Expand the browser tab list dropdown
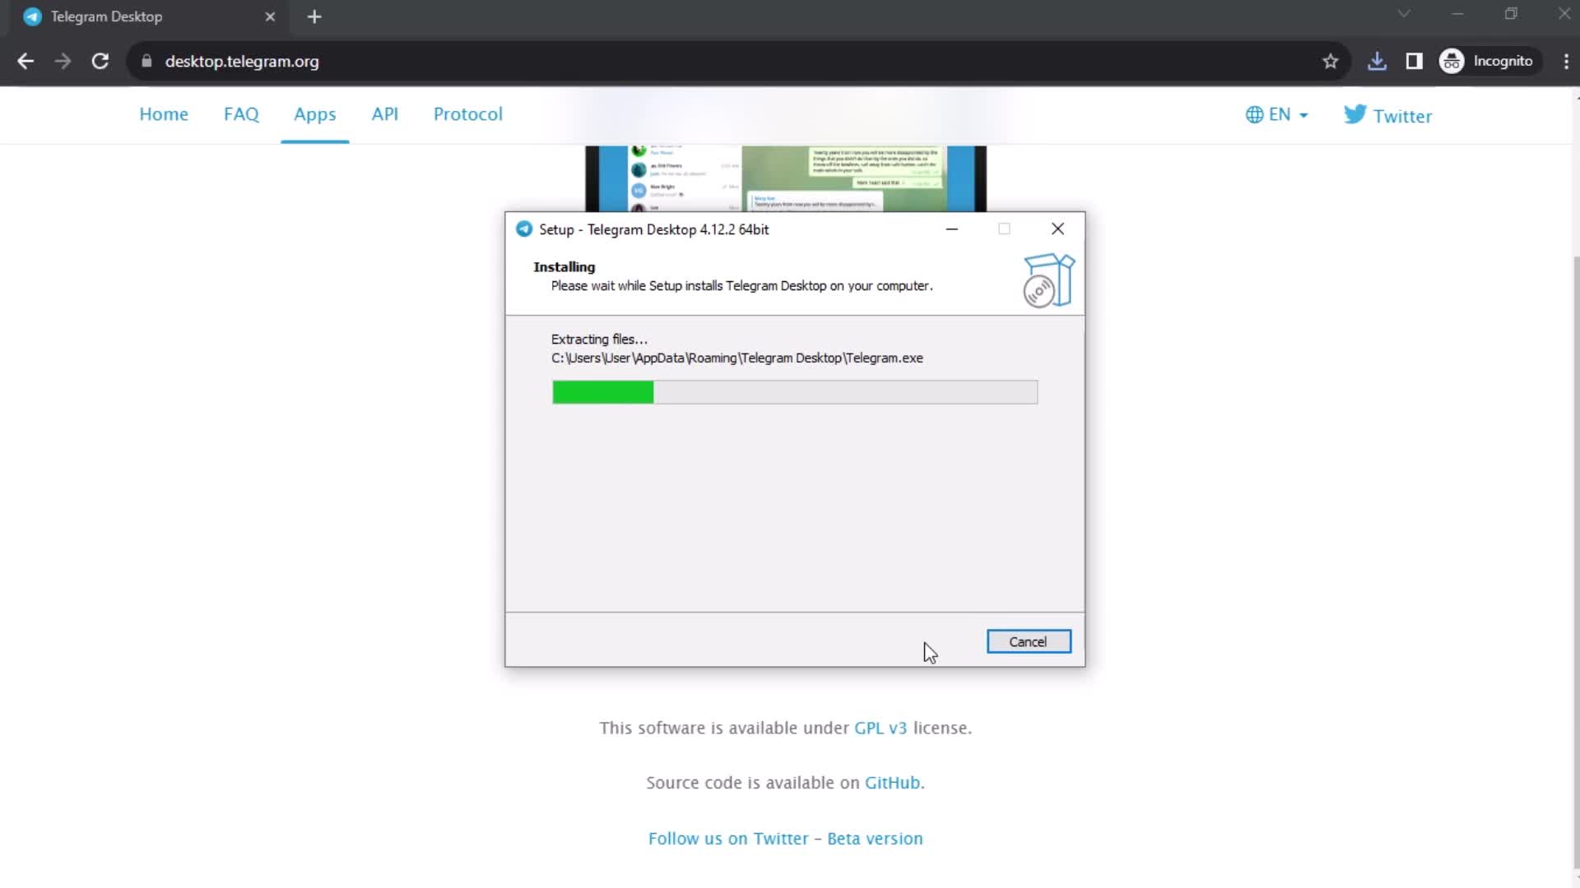This screenshot has height=888, width=1580. tap(1404, 15)
